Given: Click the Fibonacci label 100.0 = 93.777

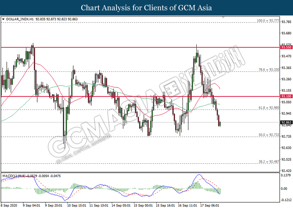Looking at the screenshot, I should tap(268, 20).
